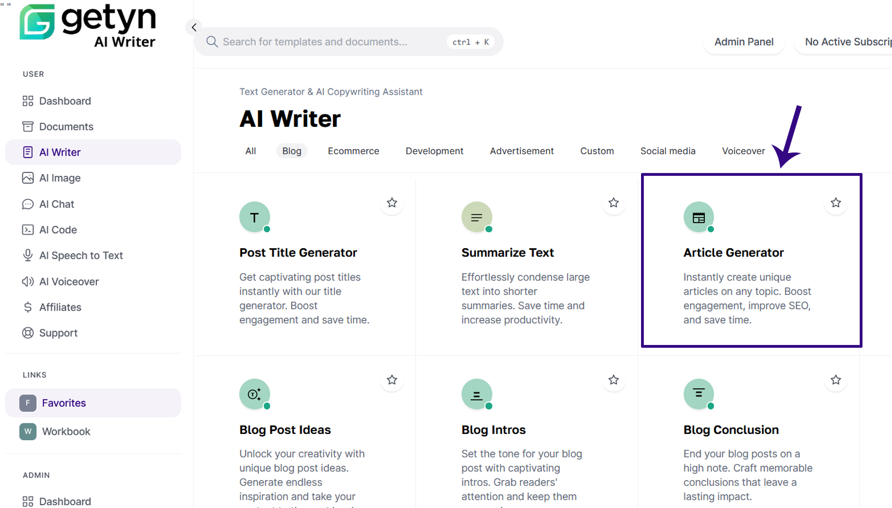Switch to the Social media tab
This screenshot has height=508, width=892.
[x=668, y=151]
